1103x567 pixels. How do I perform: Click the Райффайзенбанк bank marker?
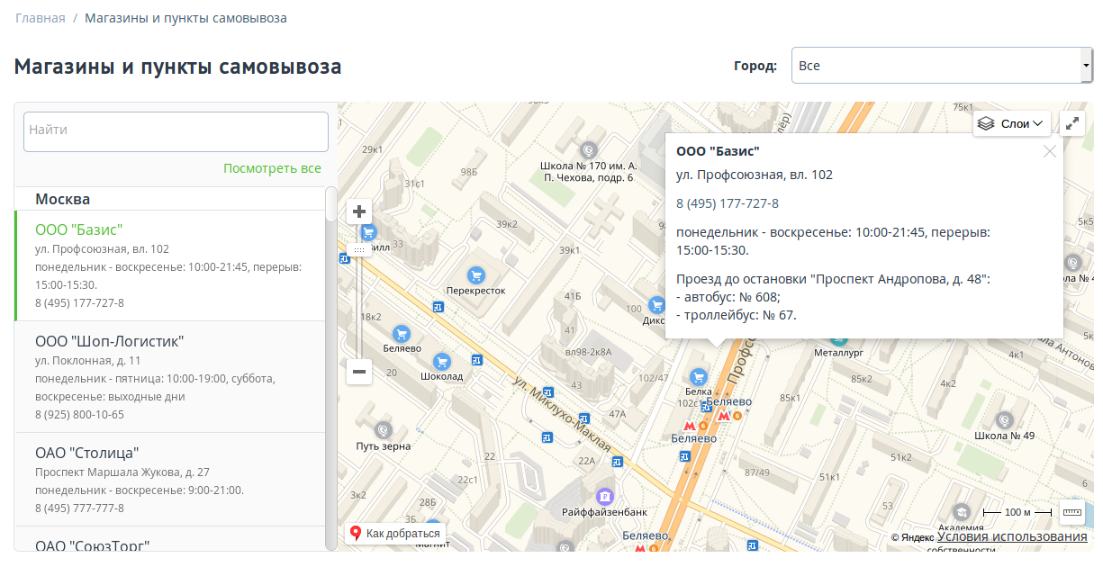[x=604, y=496]
